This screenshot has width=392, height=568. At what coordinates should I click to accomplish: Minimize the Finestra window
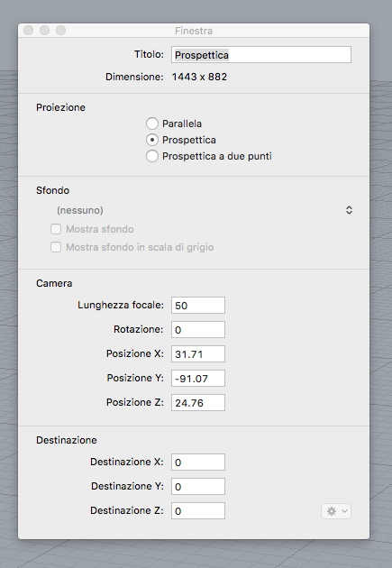pyautogui.click(x=44, y=31)
